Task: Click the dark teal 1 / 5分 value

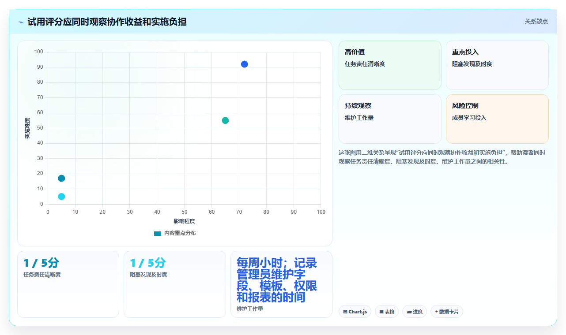Action: tap(41, 263)
